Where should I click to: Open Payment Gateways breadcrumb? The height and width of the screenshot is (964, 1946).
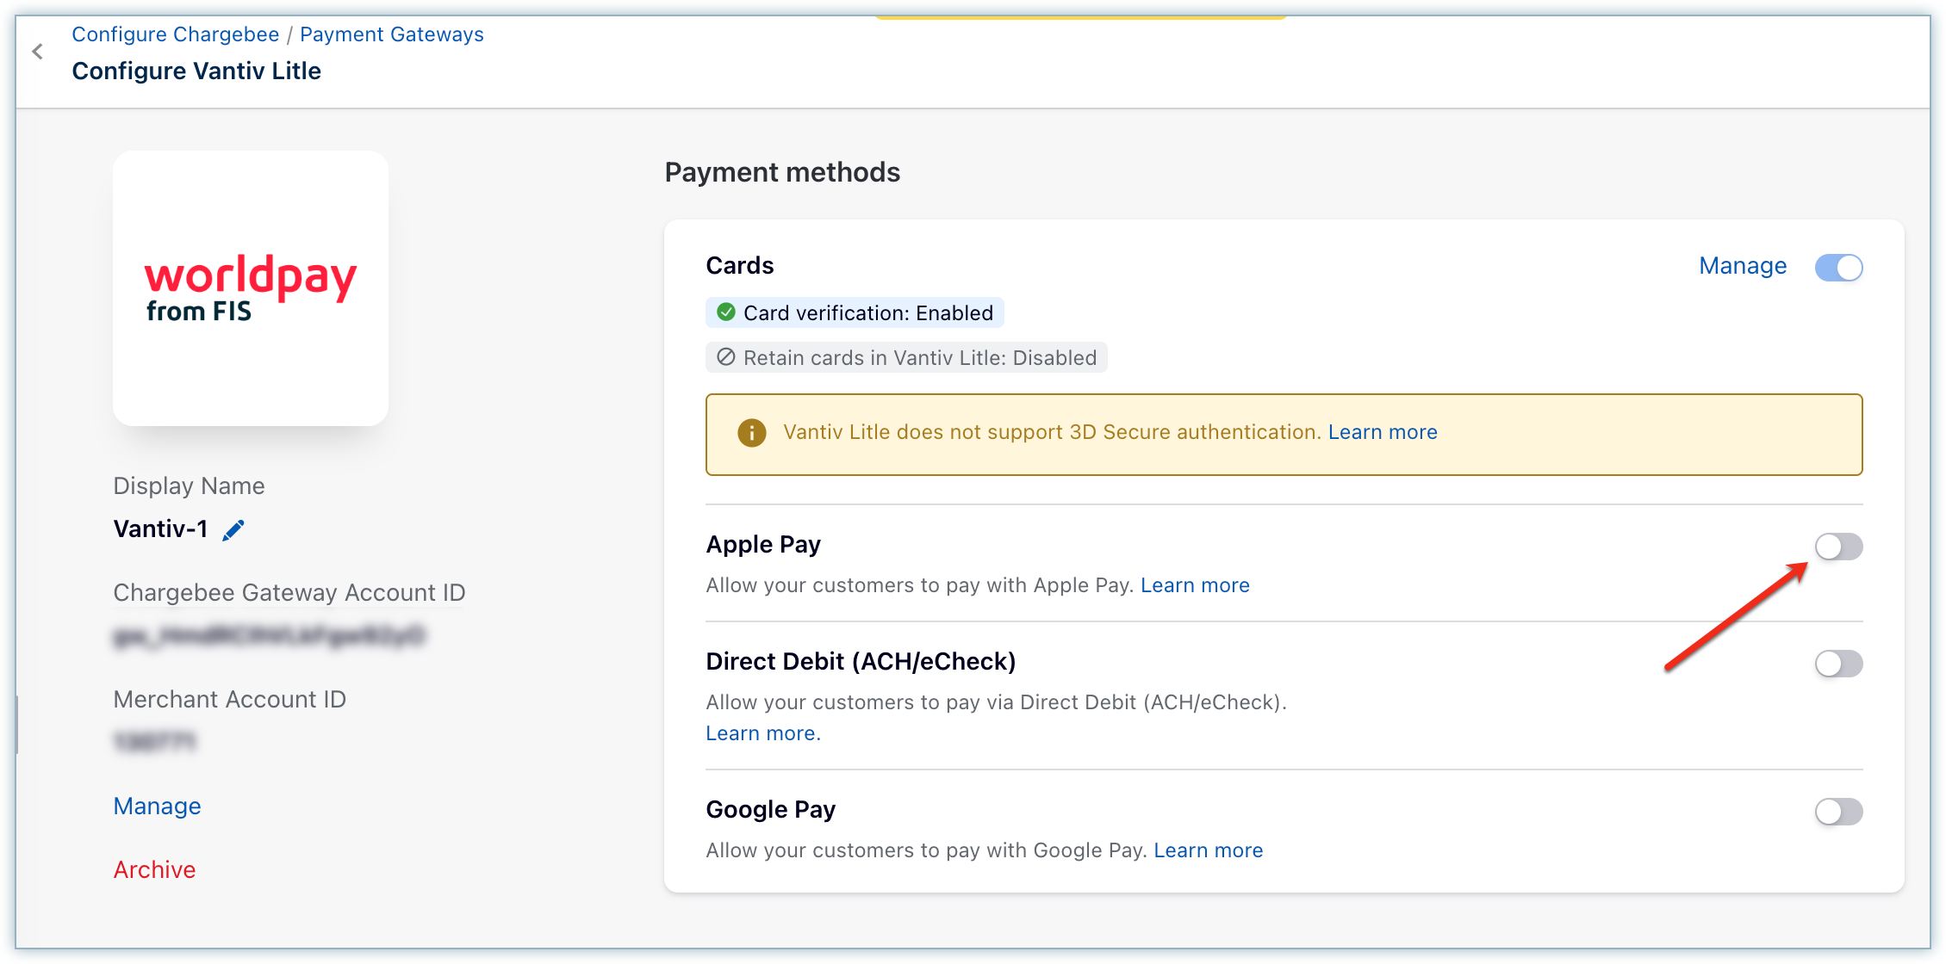pyautogui.click(x=392, y=34)
